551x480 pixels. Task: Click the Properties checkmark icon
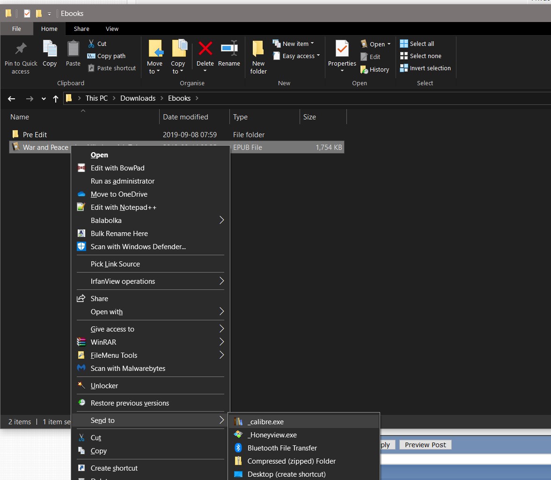(x=342, y=49)
